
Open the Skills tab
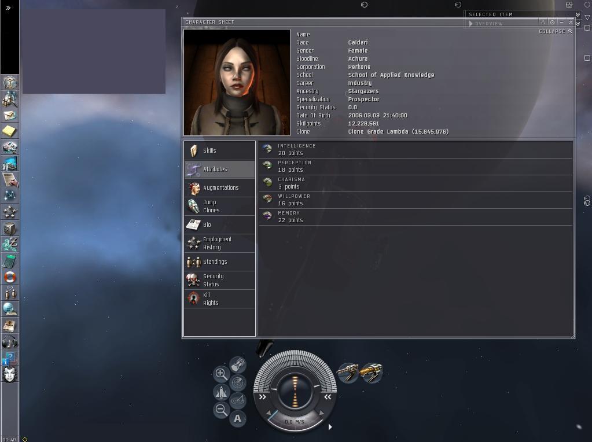click(219, 150)
